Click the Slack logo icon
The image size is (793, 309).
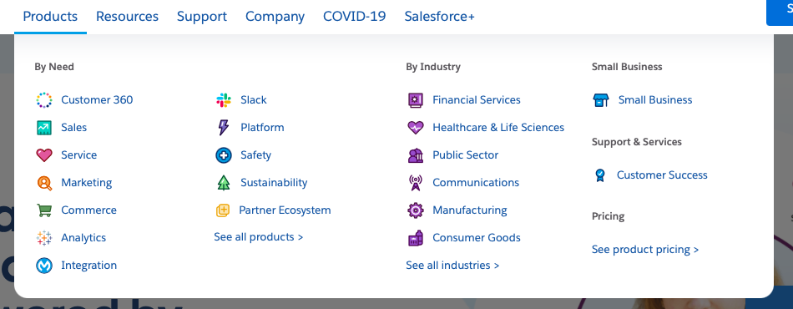[x=223, y=100]
